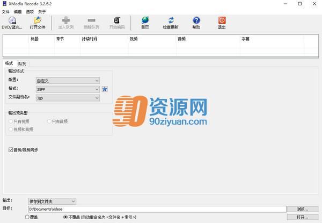Click the 视频 column header
The height and width of the screenshot is (223, 322).
(x=152, y=39)
